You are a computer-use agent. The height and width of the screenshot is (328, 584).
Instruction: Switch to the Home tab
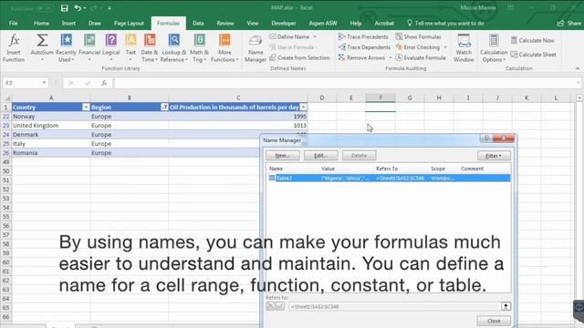(x=41, y=23)
